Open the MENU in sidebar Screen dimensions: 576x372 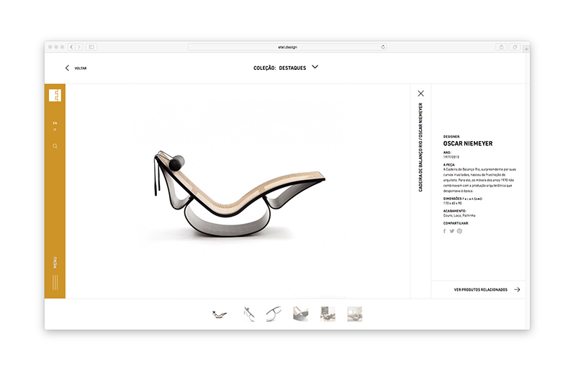tap(55, 262)
